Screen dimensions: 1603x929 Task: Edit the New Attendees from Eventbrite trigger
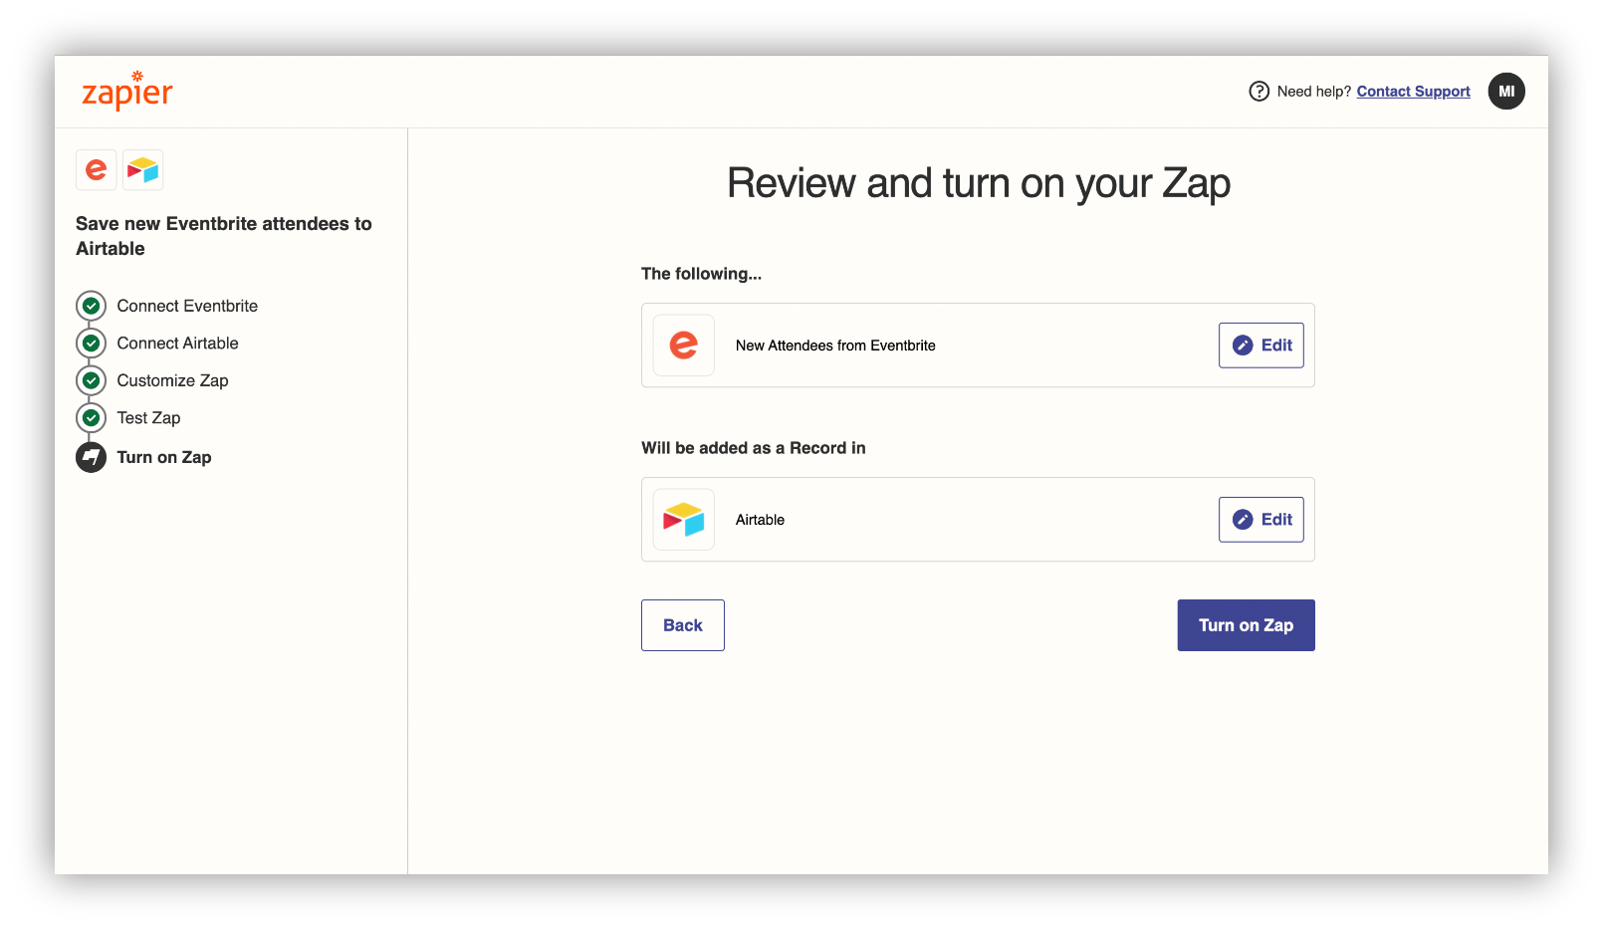(1261, 346)
